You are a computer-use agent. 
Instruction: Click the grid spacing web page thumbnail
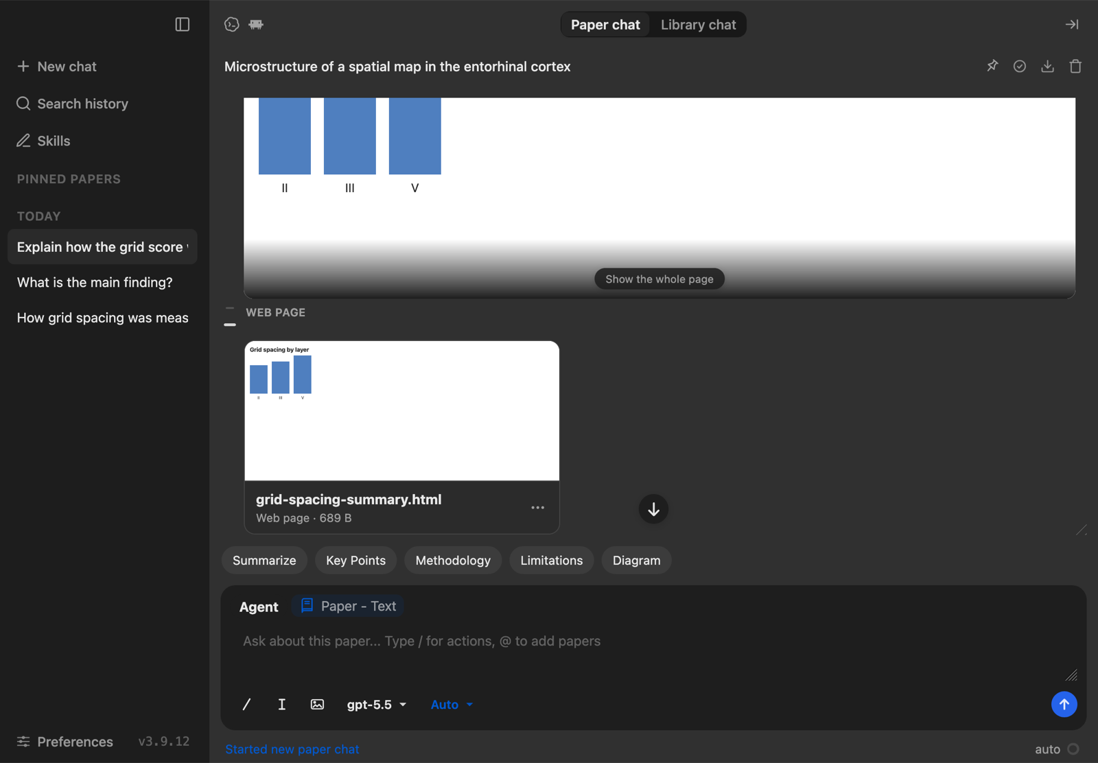point(401,411)
